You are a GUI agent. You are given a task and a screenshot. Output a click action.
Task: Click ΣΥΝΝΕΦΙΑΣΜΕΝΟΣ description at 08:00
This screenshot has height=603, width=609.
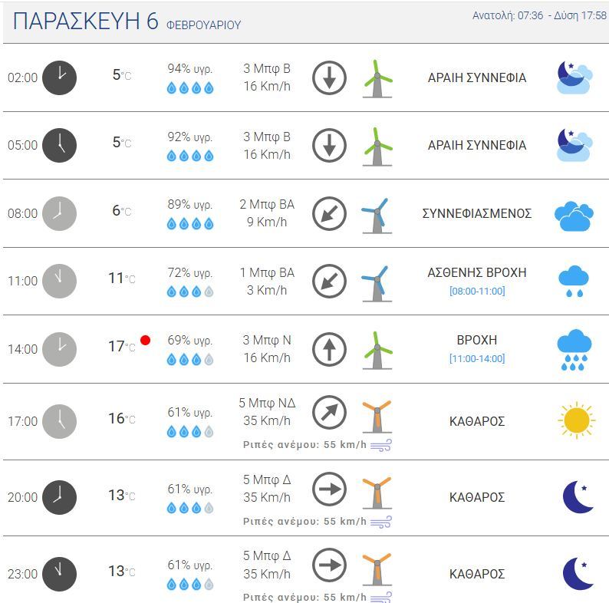point(476,213)
